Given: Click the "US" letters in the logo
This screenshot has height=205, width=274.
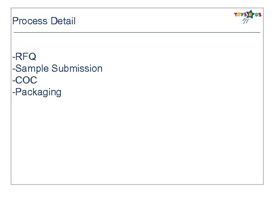Looking at the screenshot, I should click(x=258, y=14).
